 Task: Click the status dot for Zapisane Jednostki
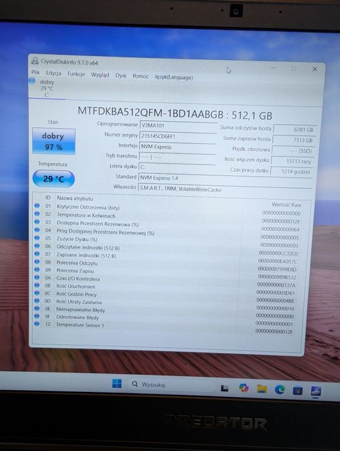pyautogui.click(x=37, y=253)
